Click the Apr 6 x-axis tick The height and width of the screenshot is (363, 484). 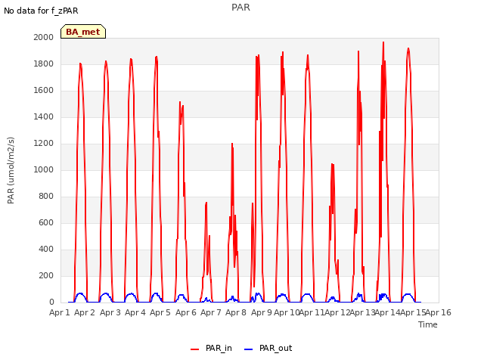[x=186, y=312]
